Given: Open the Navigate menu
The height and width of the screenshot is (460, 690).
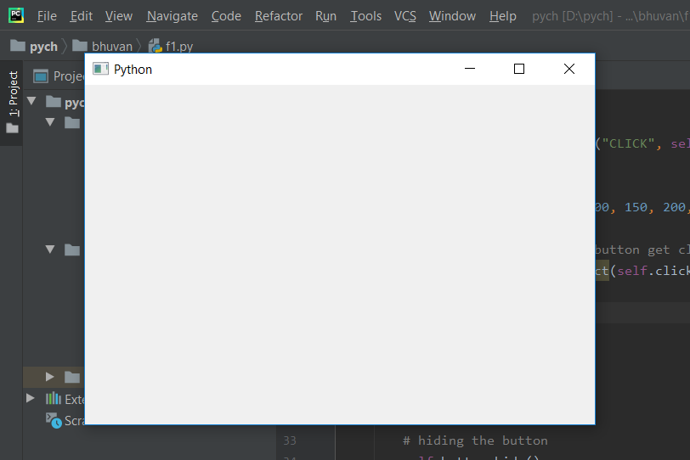Looking at the screenshot, I should pos(172,16).
